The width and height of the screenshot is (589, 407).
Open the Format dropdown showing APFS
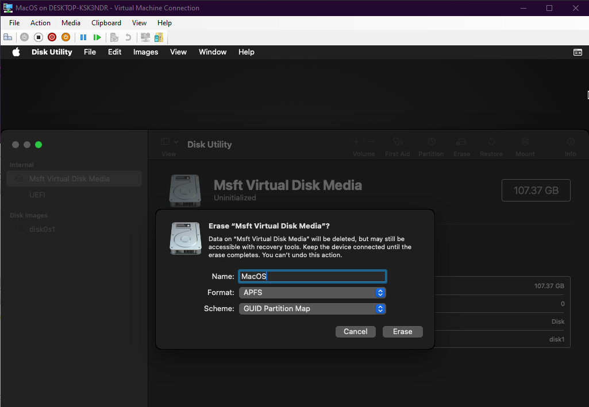tap(312, 293)
